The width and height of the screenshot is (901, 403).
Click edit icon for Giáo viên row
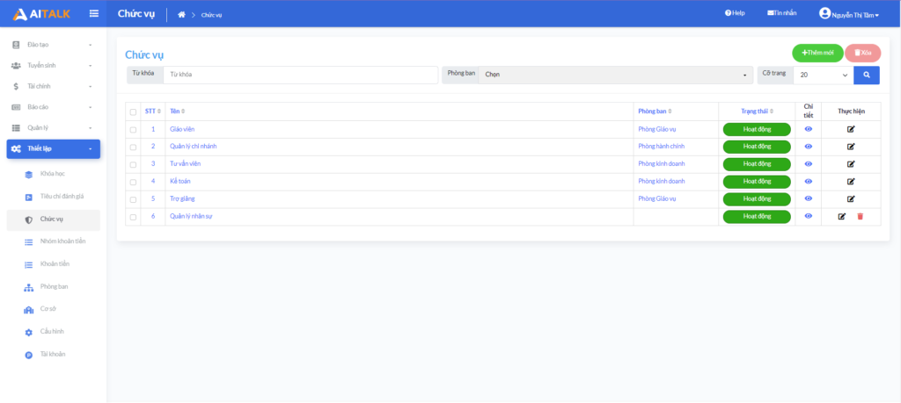pyautogui.click(x=851, y=129)
